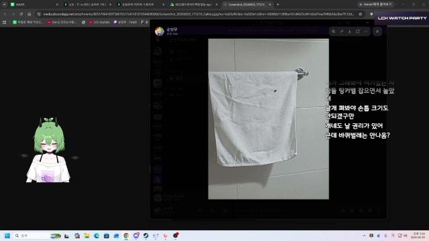429x241 pixels.
Task: Reload the page using the refresh button
Action: click(21, 14)
